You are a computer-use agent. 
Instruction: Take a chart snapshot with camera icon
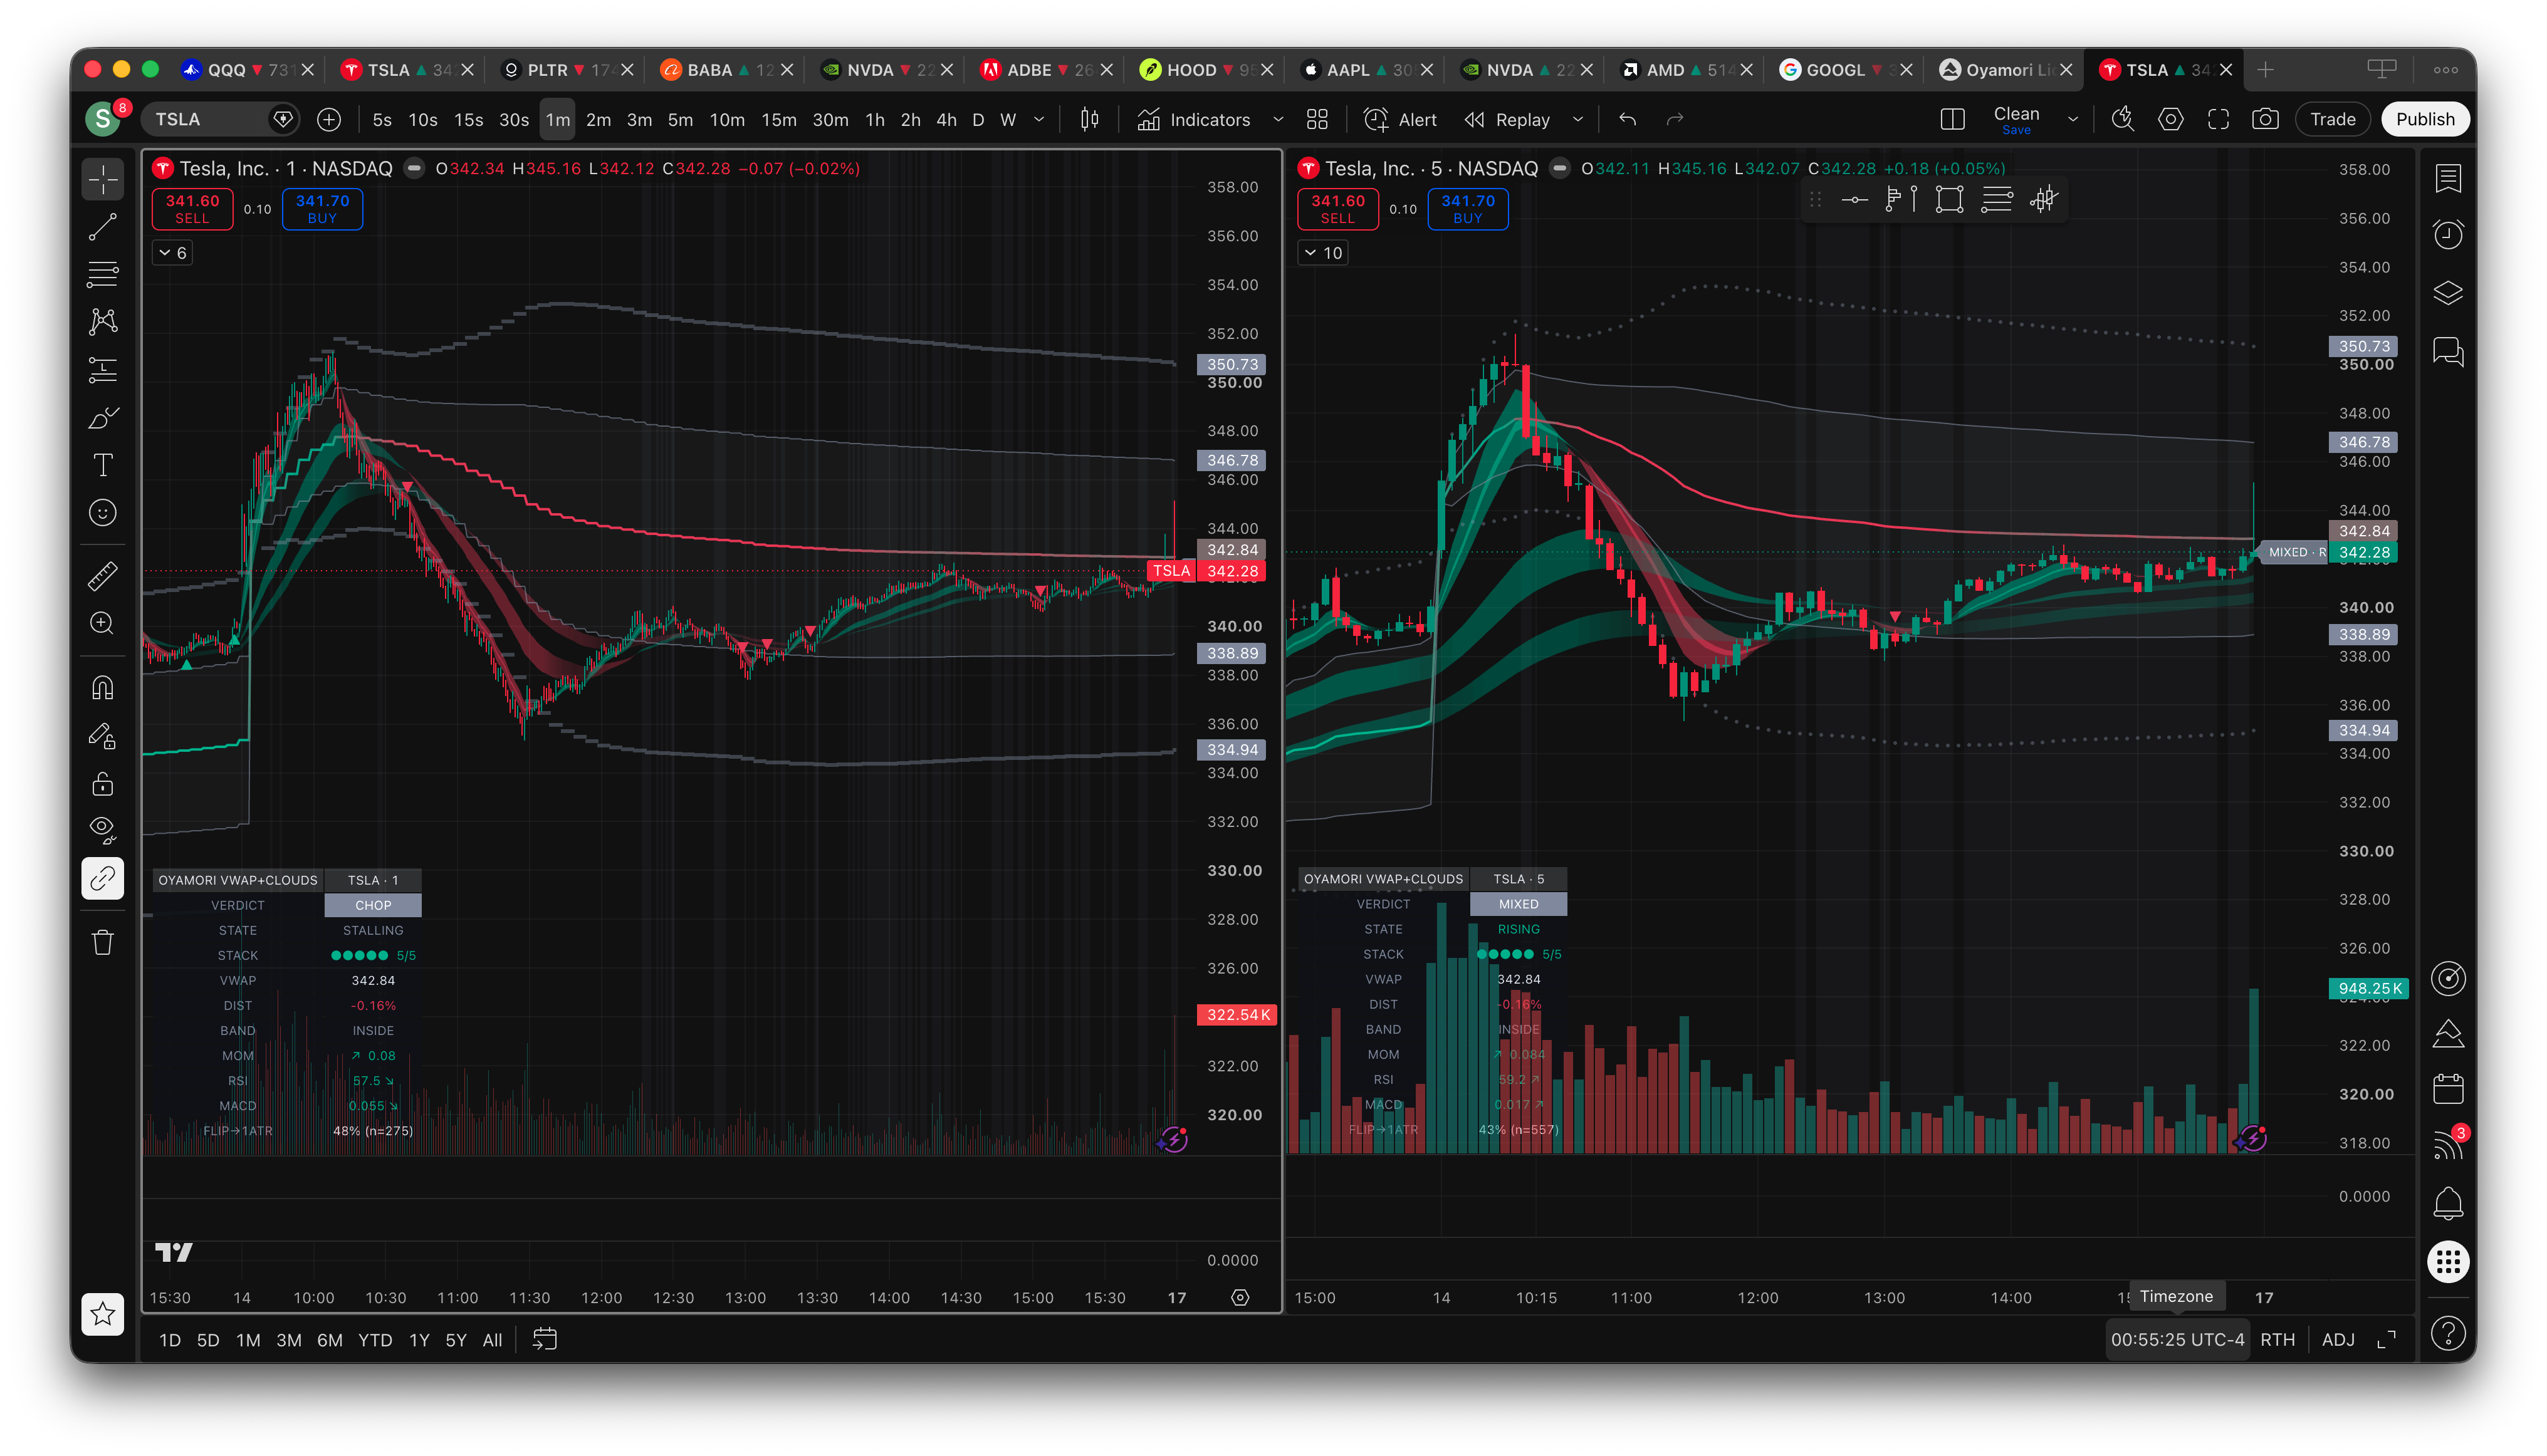tap(2266, 119)
